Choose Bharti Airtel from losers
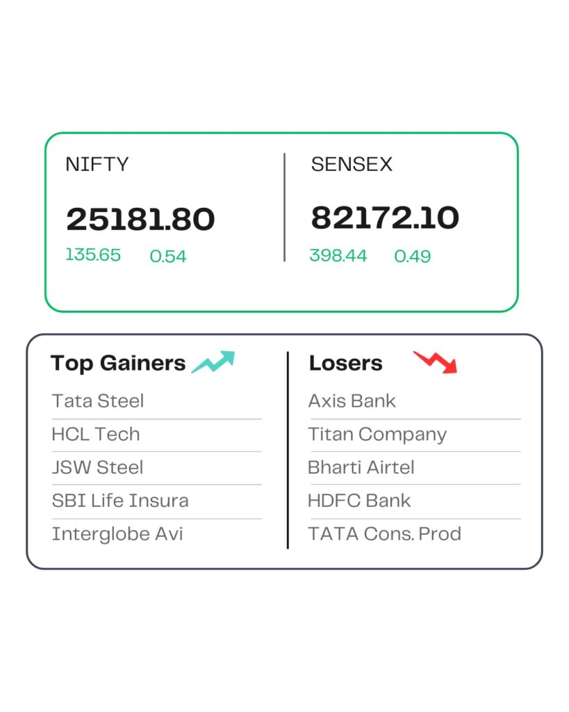The height and width of the screenshot is (712, 569). tap(361, 467)
